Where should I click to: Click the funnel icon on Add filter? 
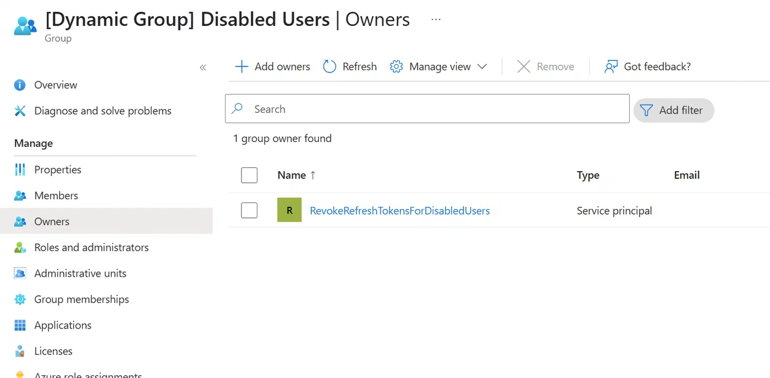(x=647, y=110)
